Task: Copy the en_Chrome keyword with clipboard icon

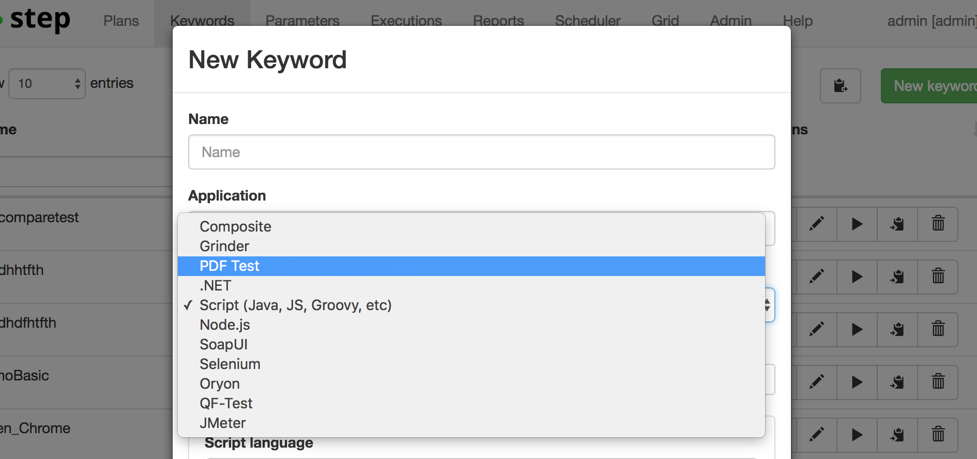Action: (x=897, y=435)
